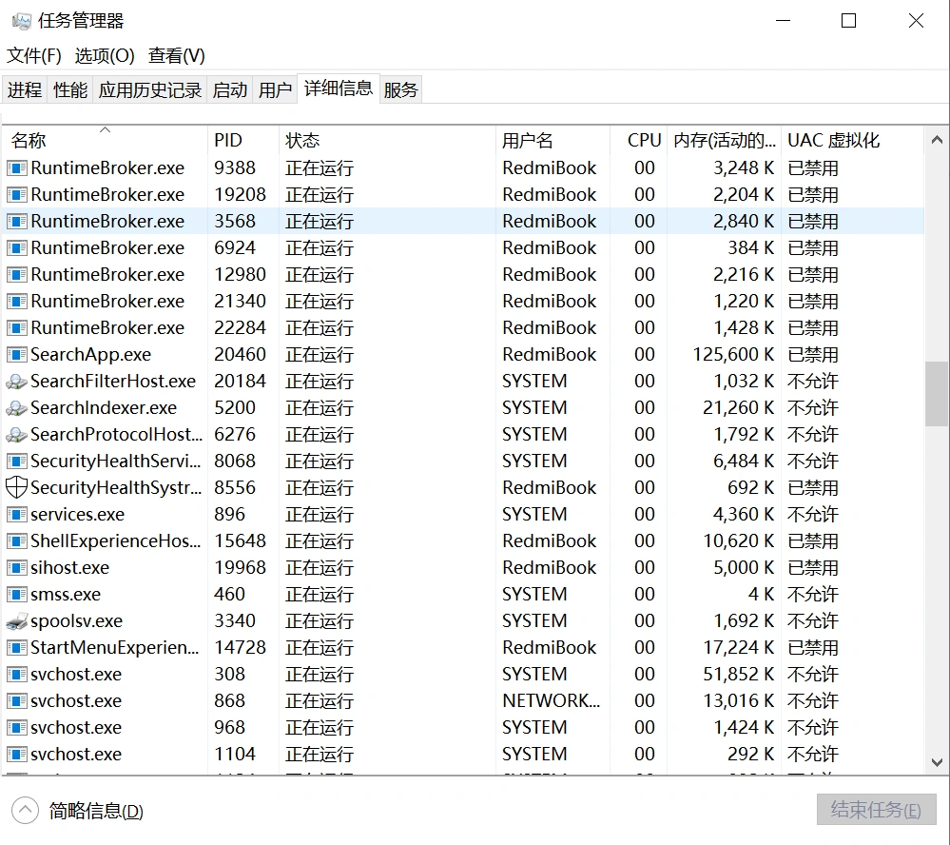Viewport: 950px width, 845px height.
Task: Click the services.exe process icon
Action: 15,514
